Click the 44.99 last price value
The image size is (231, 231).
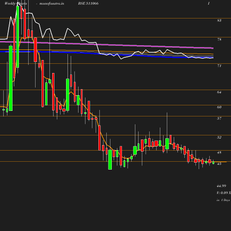pos(221,186)
